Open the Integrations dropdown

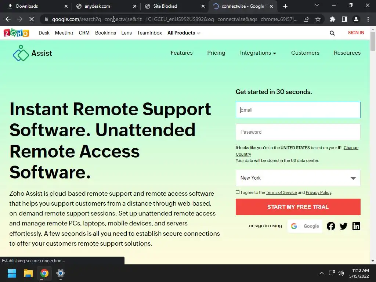pyautogui.click(x=258, y=53)
